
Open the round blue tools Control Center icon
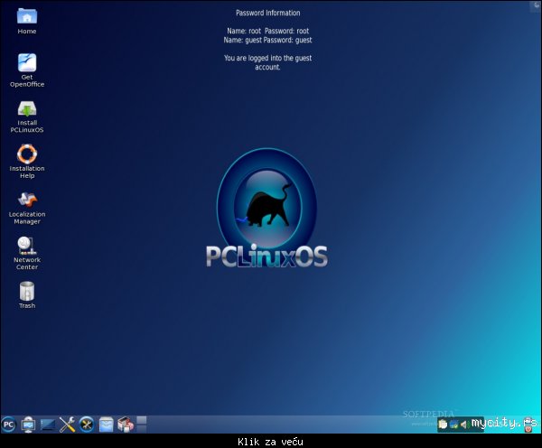pyautogui.click(x=87, y=425)
